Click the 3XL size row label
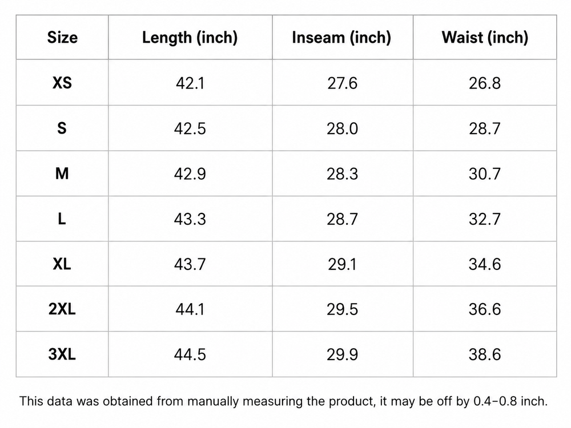 pos(62,354)
